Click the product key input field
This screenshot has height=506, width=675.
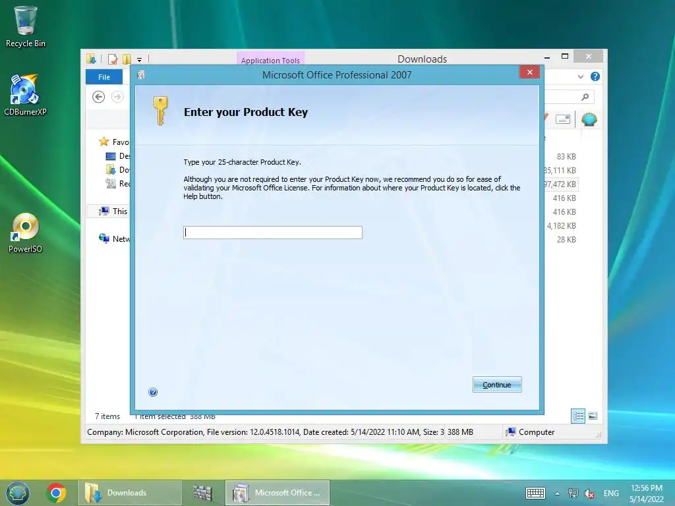point(272,233)
